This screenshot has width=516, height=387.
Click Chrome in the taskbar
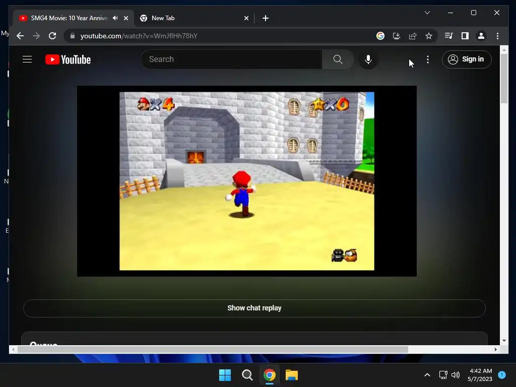pos(270,375)
